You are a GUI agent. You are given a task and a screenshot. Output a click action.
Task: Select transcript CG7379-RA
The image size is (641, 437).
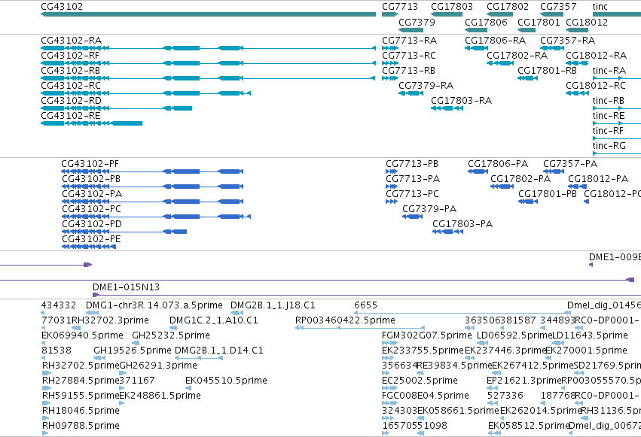pyautogui.click(x=411, y=93)
